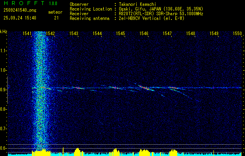
Task: Click the 1547 time marker
Action: point(167,34)
